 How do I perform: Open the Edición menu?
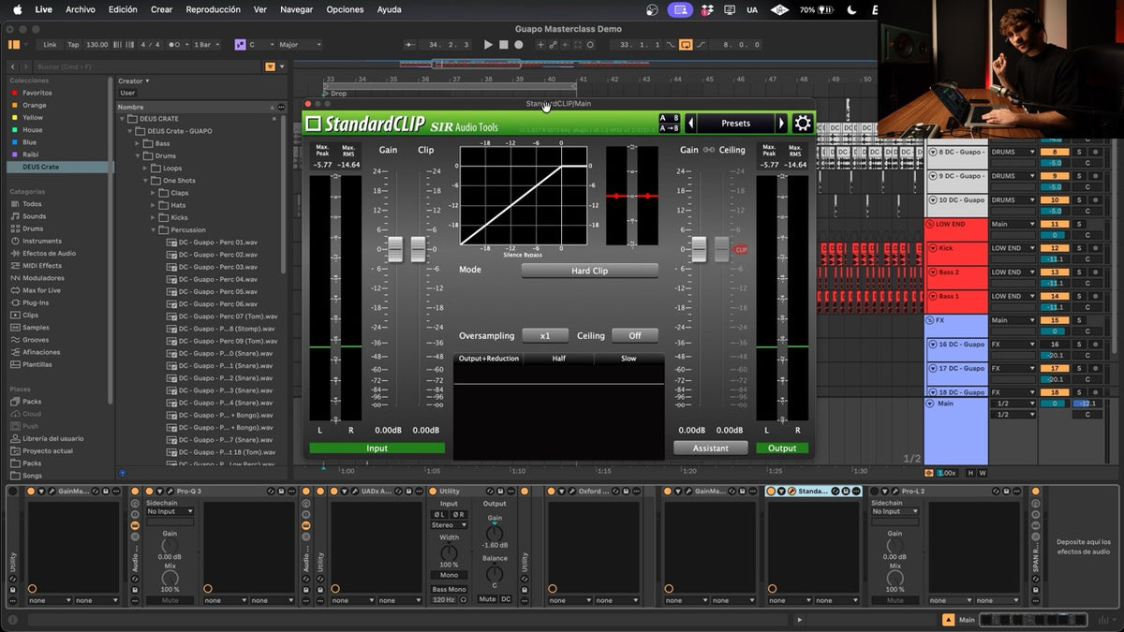123,9
